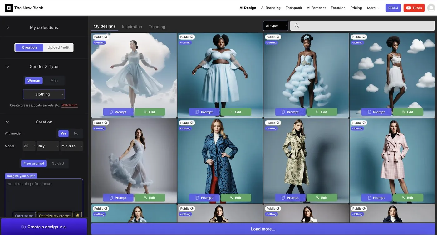Open the red Tutos YouTube button
This screenshot has width=437, height=235.
coord(414,8)
